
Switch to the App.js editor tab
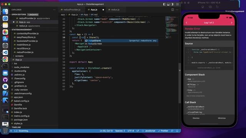pyautogui.click(x=95, y=10)
